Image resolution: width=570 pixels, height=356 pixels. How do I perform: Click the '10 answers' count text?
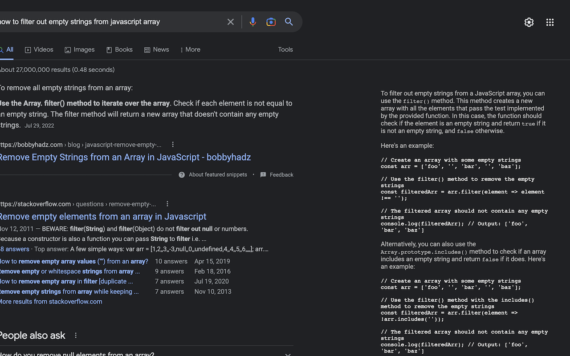pyautogui.click(x=171, y=261)
